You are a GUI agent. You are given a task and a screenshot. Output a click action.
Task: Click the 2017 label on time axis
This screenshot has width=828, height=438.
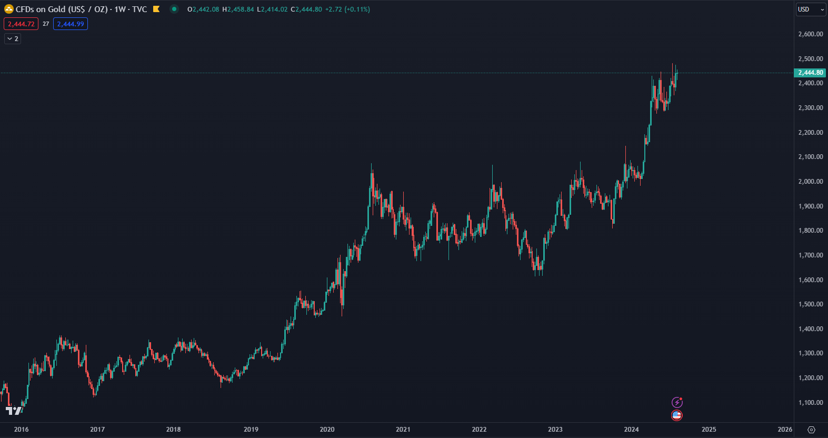[97, 430]
